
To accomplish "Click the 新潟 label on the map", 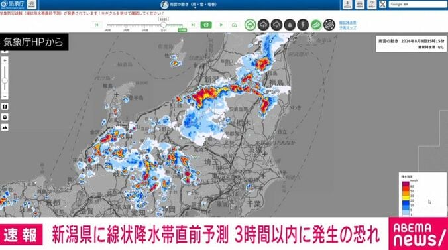I will point(211,80).
